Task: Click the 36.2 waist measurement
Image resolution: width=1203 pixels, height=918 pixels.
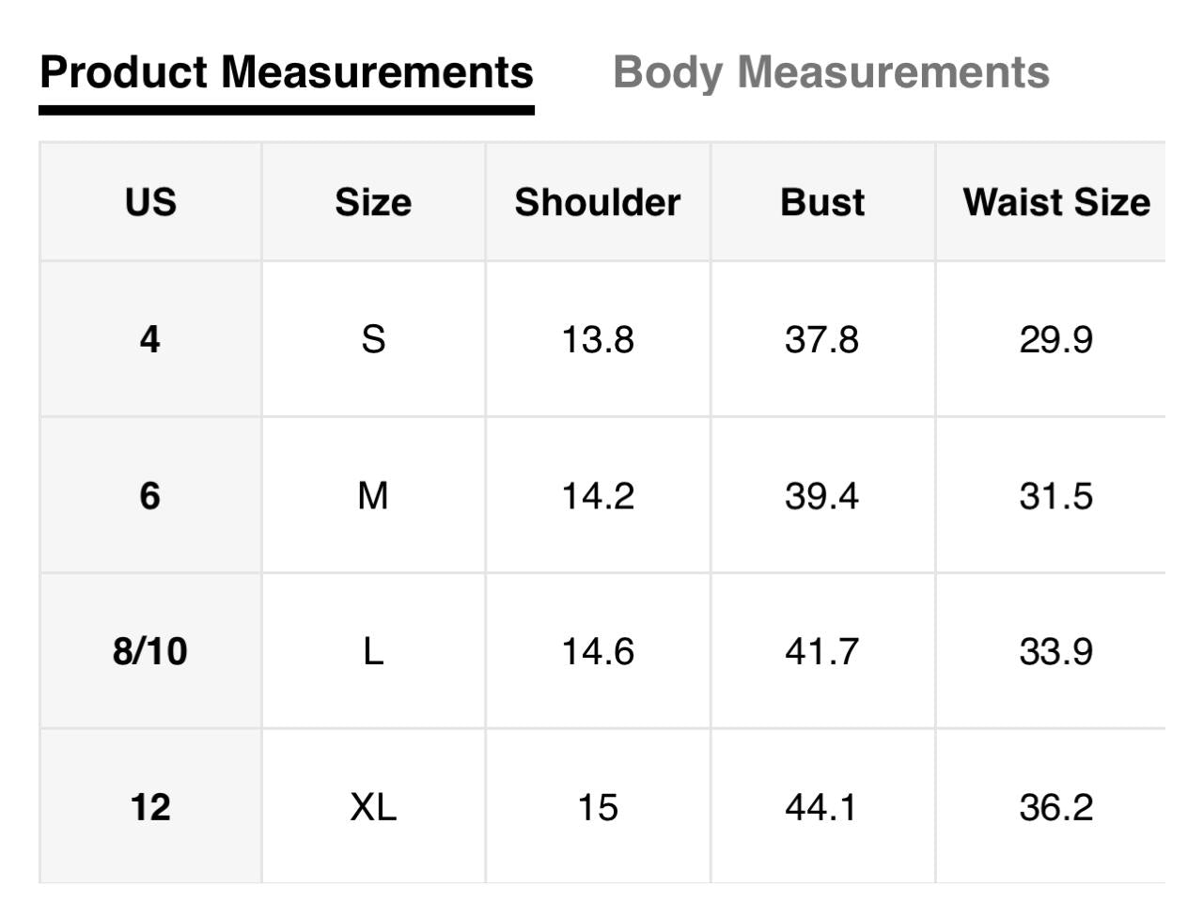Action: pyautogui.click(x=1056, y=807)
